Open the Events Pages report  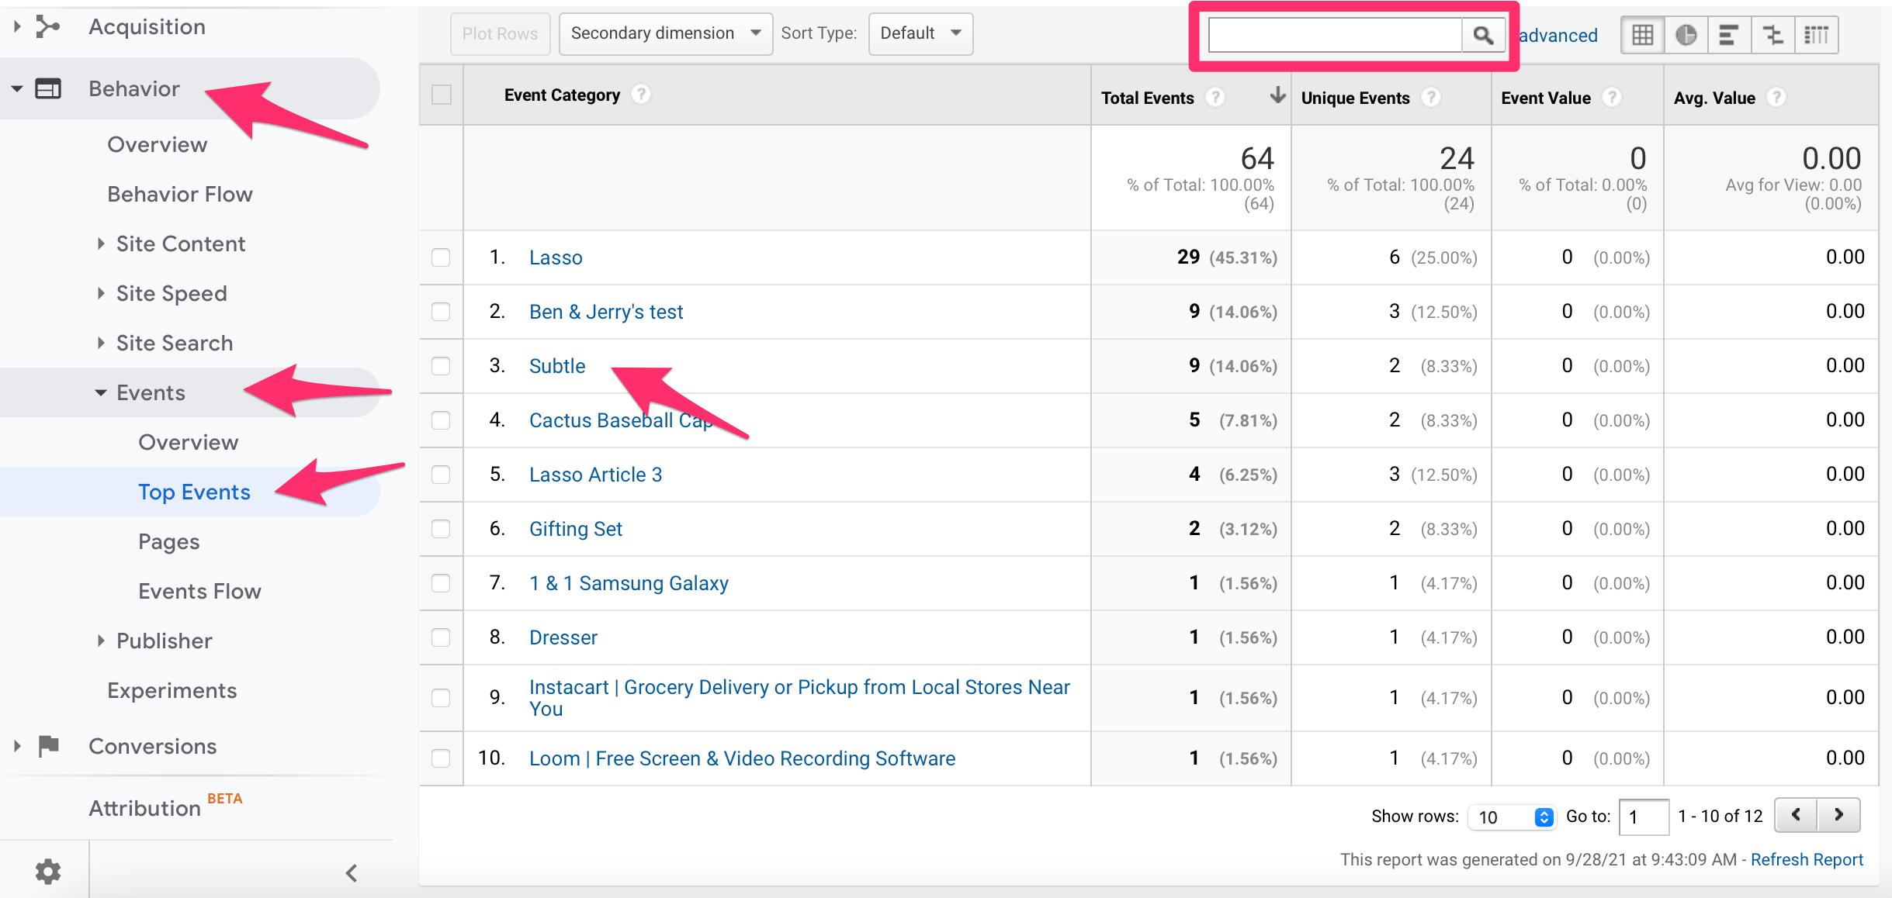coord(169,541)
